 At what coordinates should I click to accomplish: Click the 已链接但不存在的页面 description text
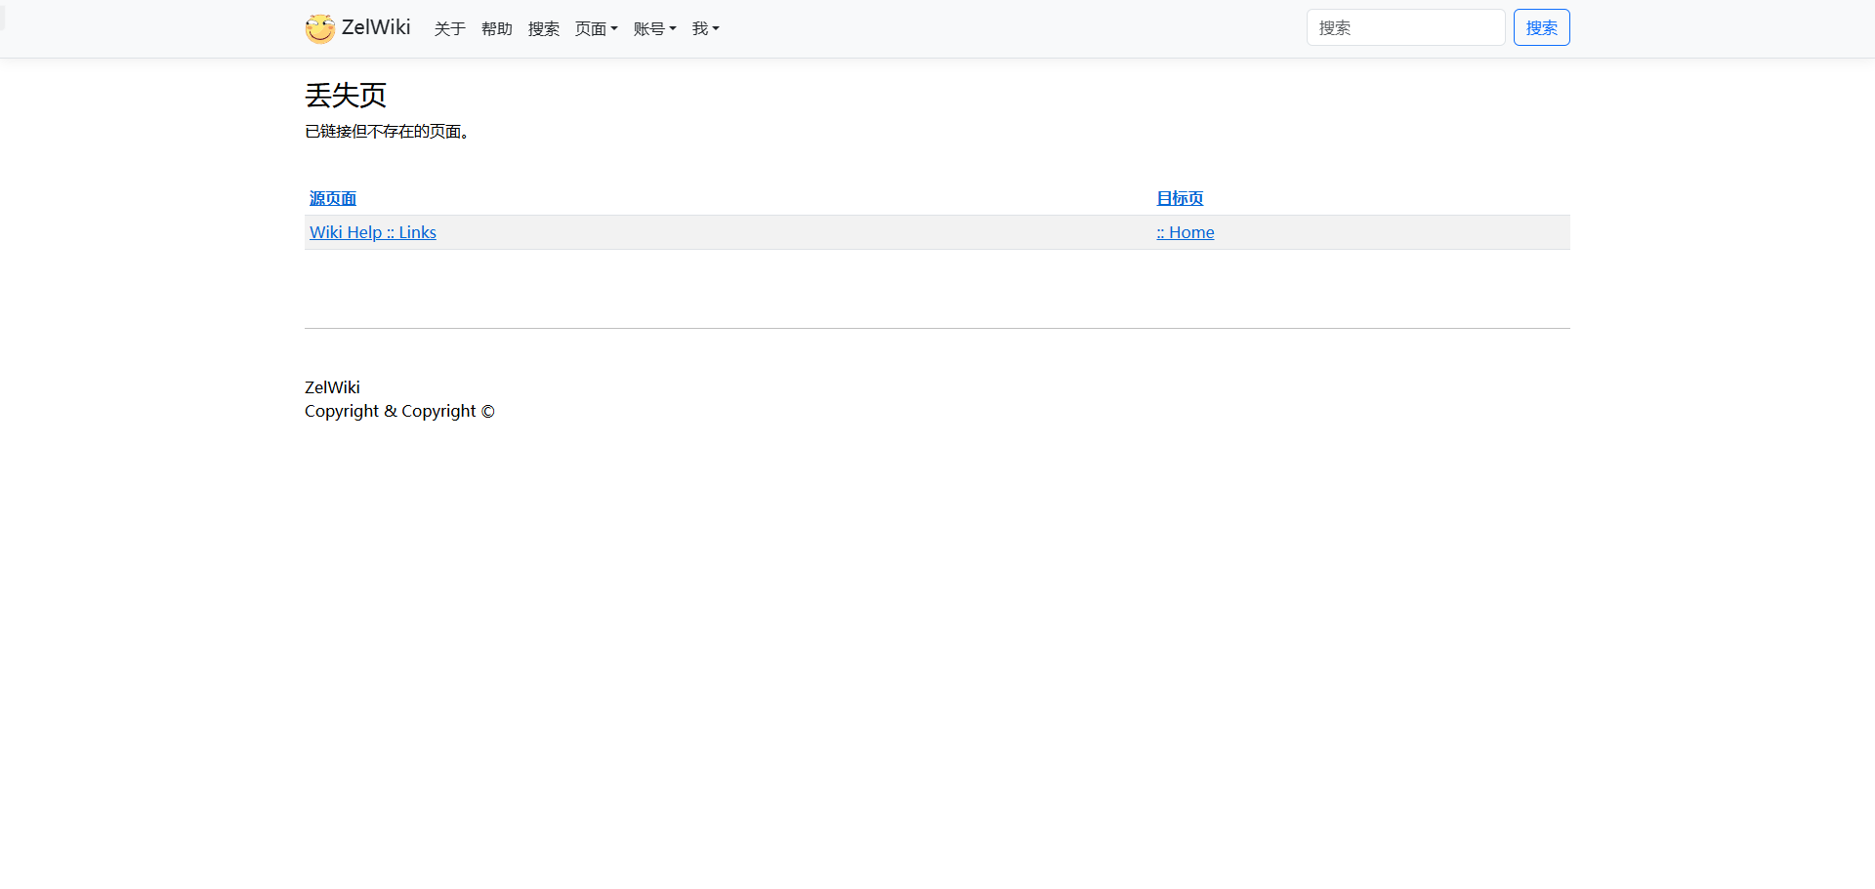point(387,132)
